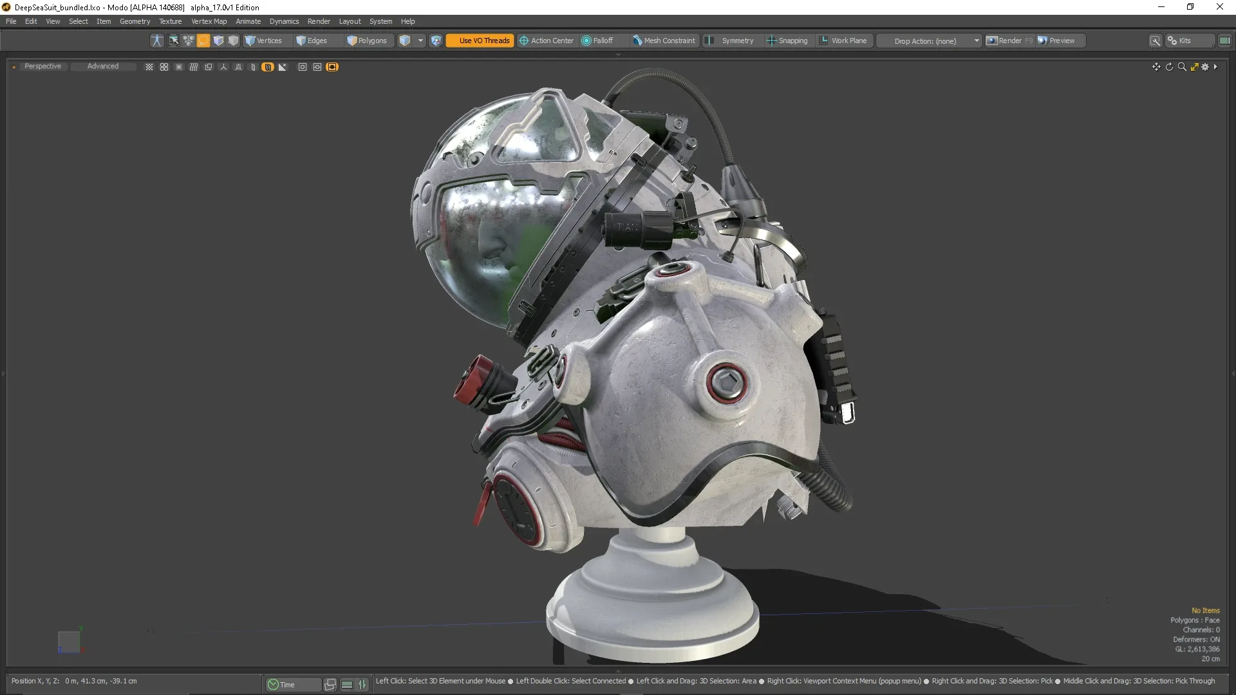Expand the Drop Action dropdown
This screenshot has width=1236, height=695.
tap(929, 41)
